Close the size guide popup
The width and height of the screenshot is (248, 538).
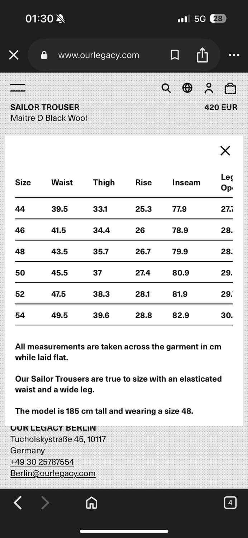click(x=225, y=151)
